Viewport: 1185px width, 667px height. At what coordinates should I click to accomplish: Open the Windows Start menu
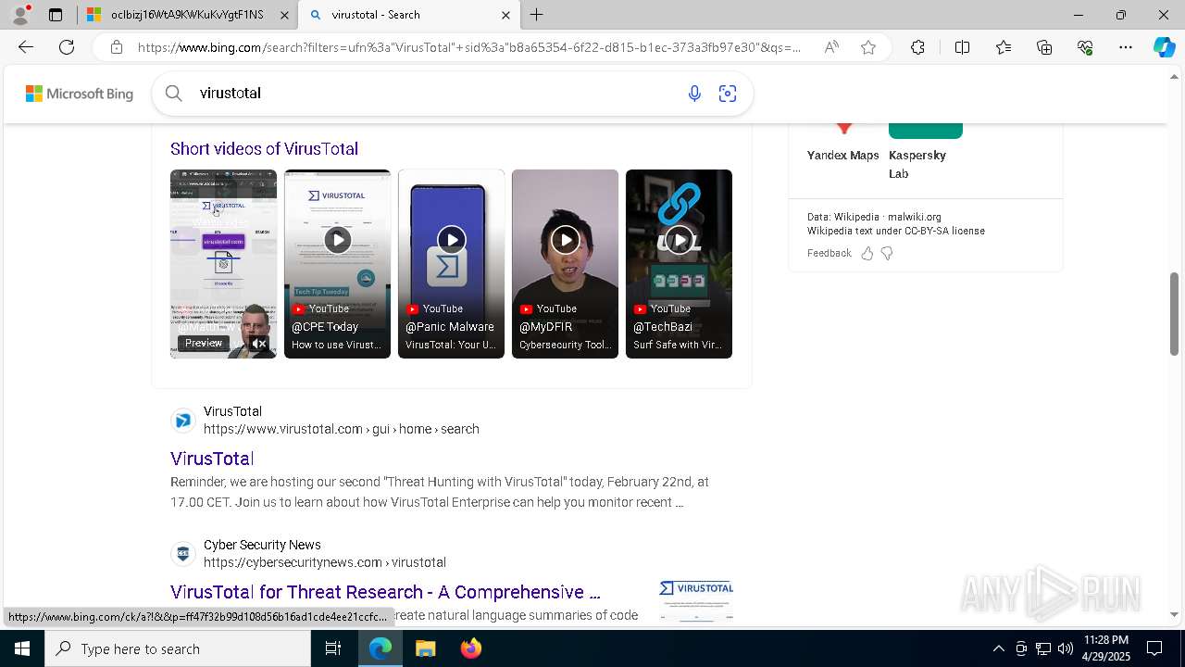[22, 648]
